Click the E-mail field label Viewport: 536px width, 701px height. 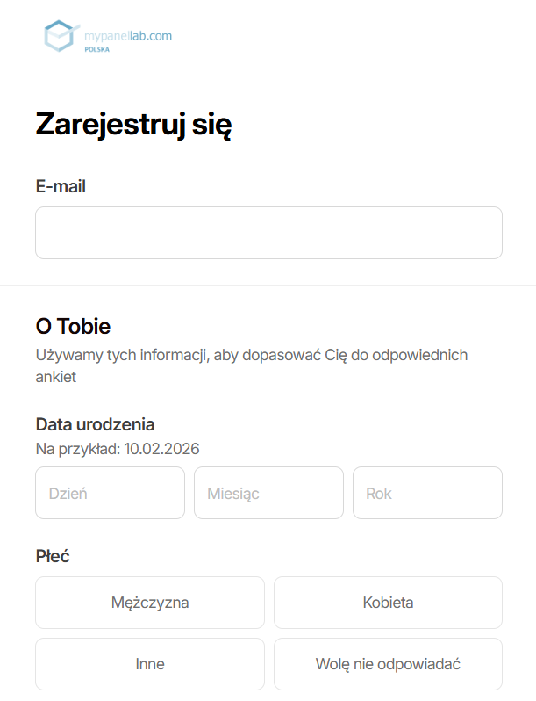point(61,185)
